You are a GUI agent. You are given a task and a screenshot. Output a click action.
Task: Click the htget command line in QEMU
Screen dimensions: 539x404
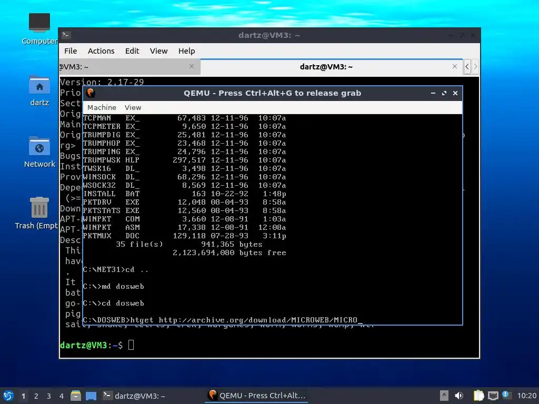coord(223,320)
